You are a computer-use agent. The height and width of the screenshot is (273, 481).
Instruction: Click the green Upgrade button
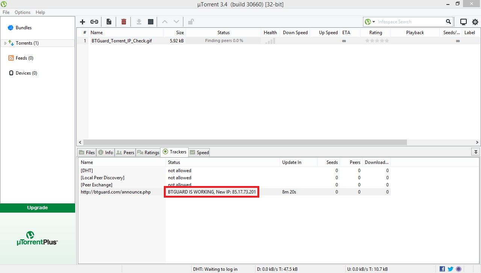38,208
